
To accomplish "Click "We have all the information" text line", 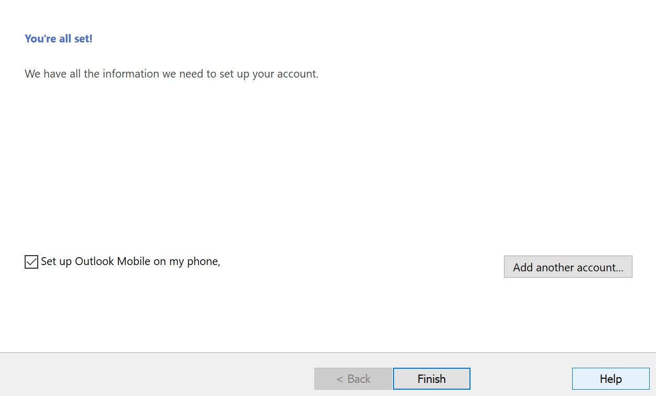I will pos(171,74).
